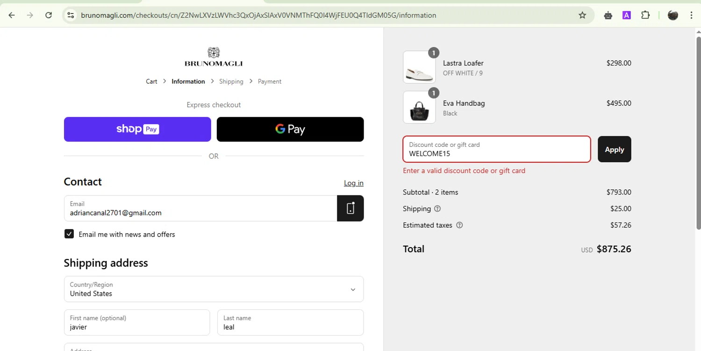This screenshot has width=701, height=351.
Task: Go to Cart breadcrumb
Action: pyautogui.click(x=151, y=81)
